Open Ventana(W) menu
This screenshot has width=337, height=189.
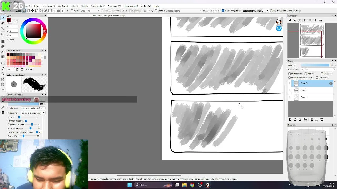(x=146, y=6)
